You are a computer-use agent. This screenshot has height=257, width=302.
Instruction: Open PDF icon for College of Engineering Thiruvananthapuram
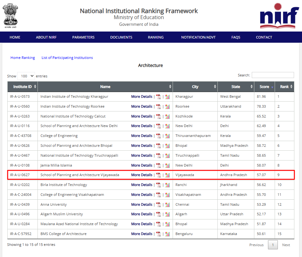[158, 136]
